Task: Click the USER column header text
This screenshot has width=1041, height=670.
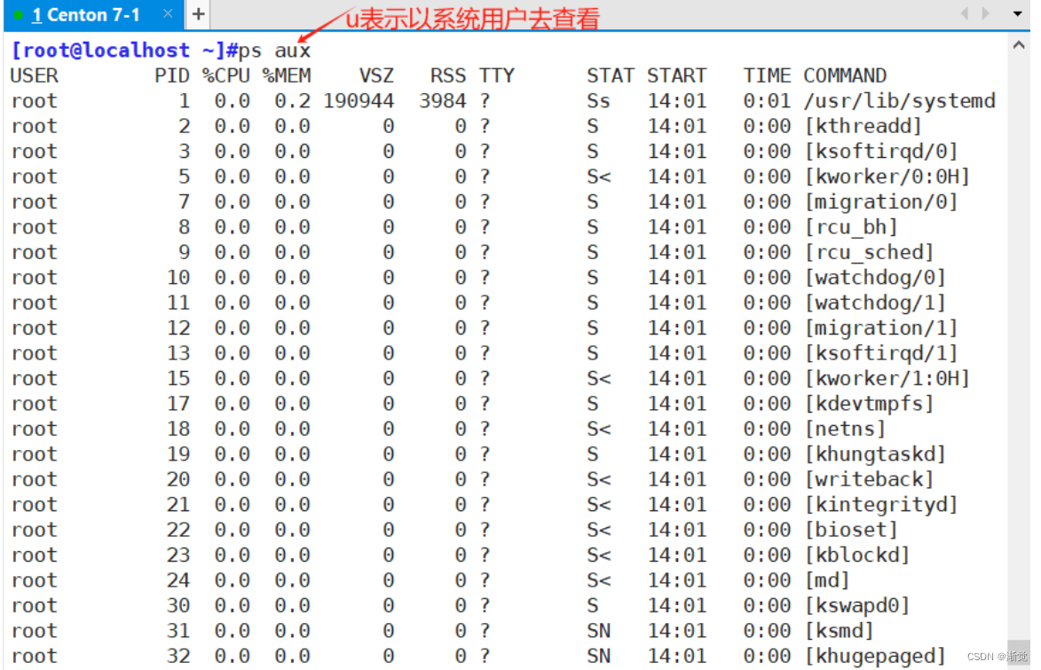Action: point(34,75)
